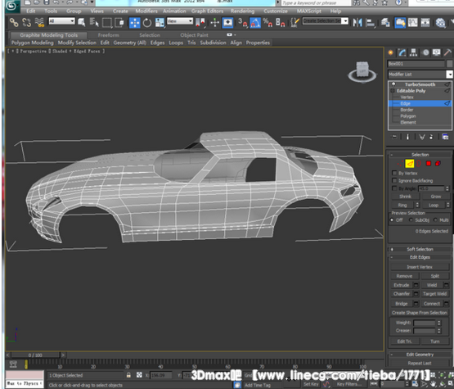This screenshot has height=389, width=454.
Task: Toggle the Spinner Snap icon
Action: pos(281,23)
